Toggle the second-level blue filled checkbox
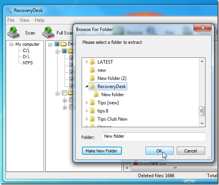Viewport: 219px width, 185px height. [x=64, y=51]
